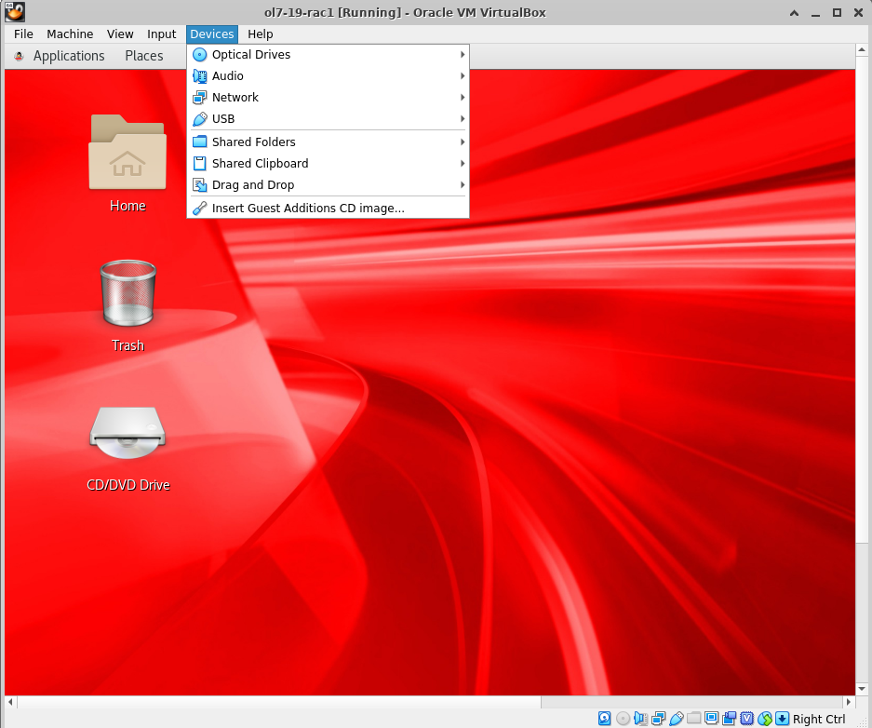The height and width of the screenshot is (728, 872).
Task: Choose Insert Guest Additions CD image
Action: coord(328,208)
